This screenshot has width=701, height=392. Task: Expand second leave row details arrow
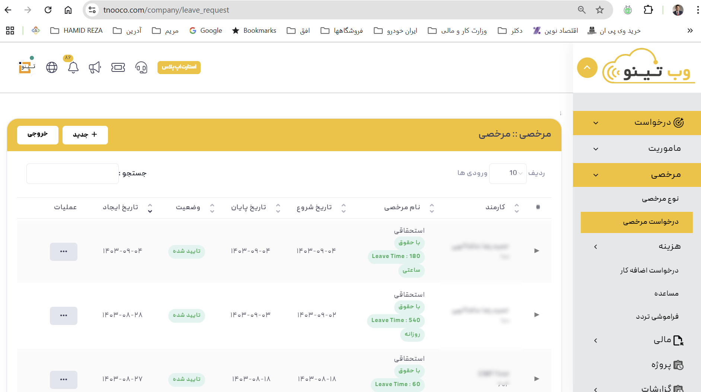pyautogui.click(x=536, y=315)
